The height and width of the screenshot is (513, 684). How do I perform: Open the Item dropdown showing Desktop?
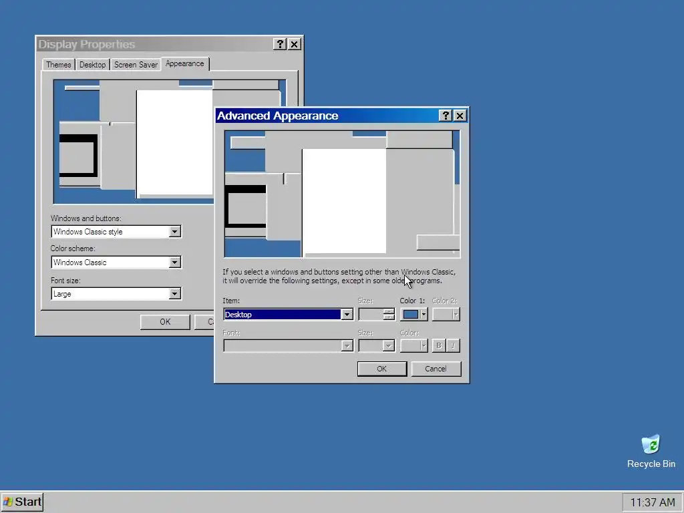[288, 314]
